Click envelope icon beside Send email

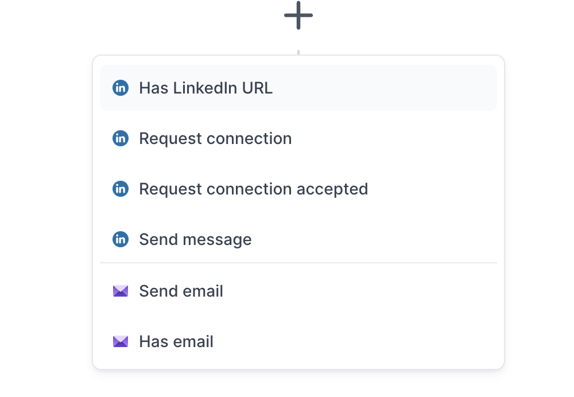(121, 291)
